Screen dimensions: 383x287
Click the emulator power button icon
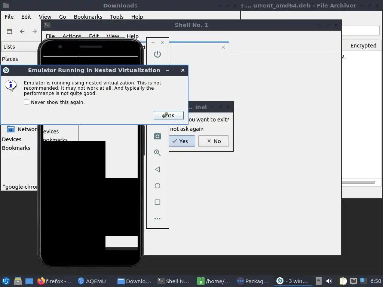(157, 54)
